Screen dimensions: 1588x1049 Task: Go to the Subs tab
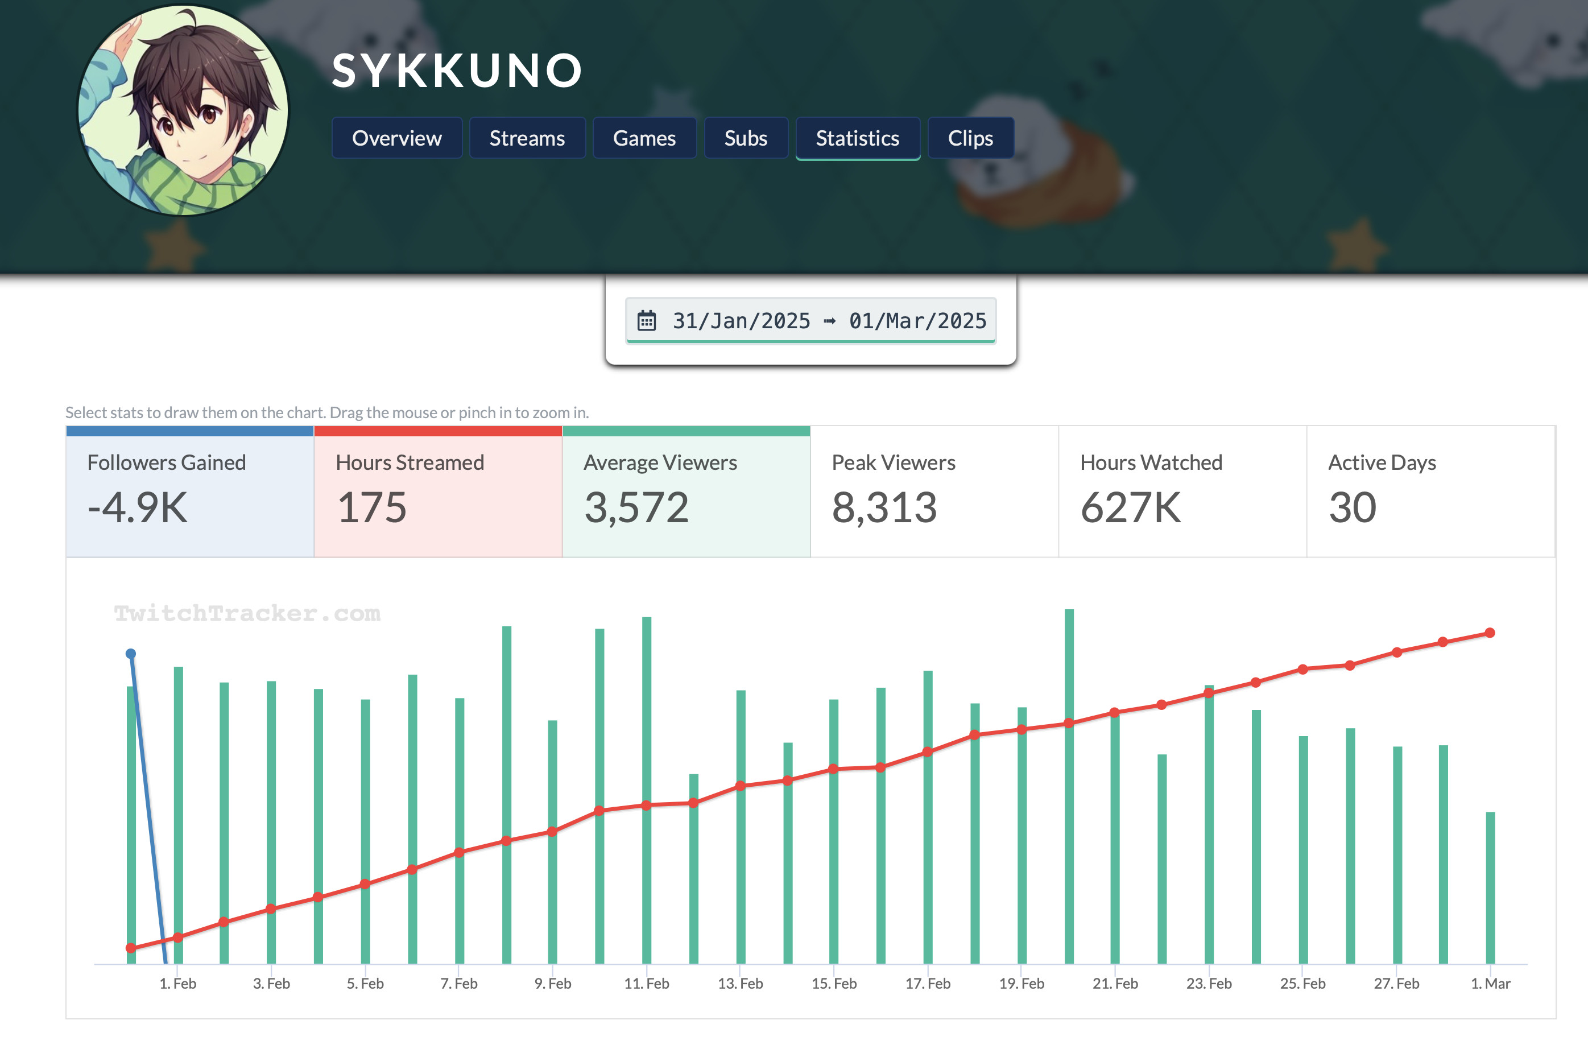[745, 138]
